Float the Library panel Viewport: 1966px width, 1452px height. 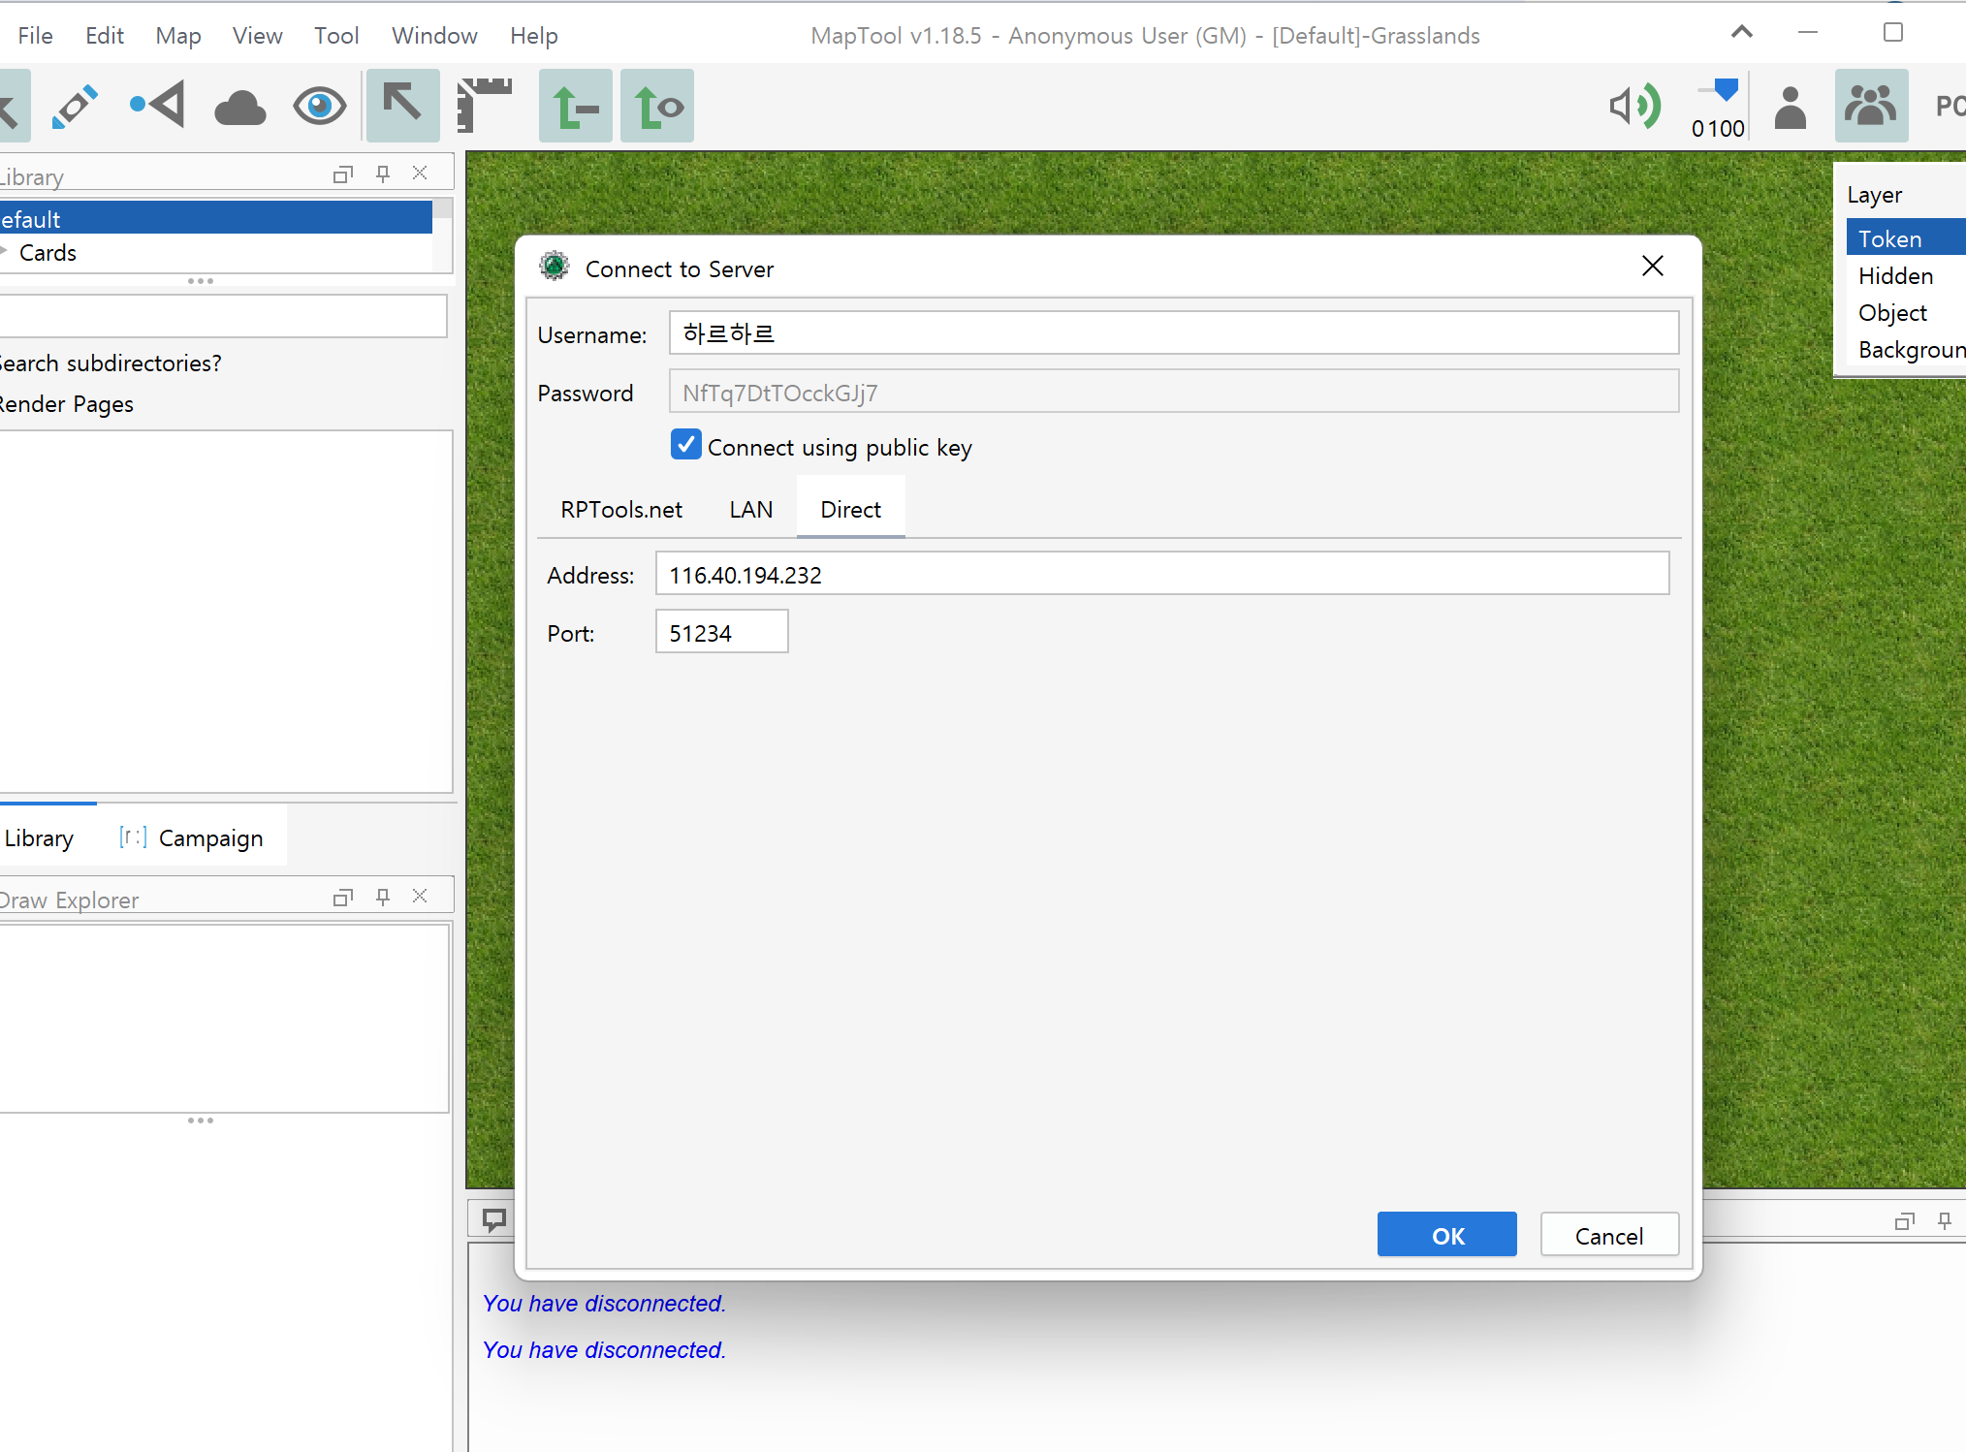(342, 174)
